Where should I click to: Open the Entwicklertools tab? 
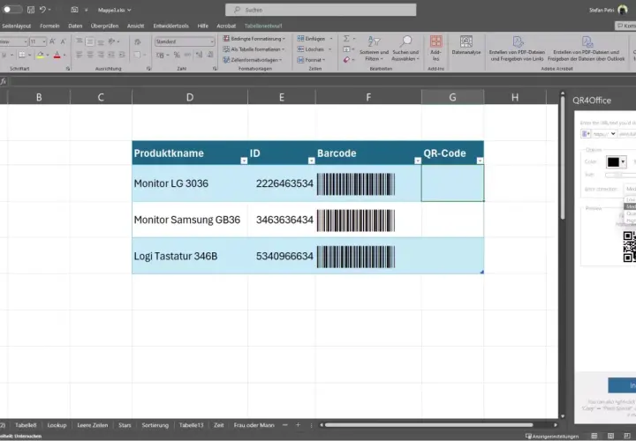(x=170, y=26)
